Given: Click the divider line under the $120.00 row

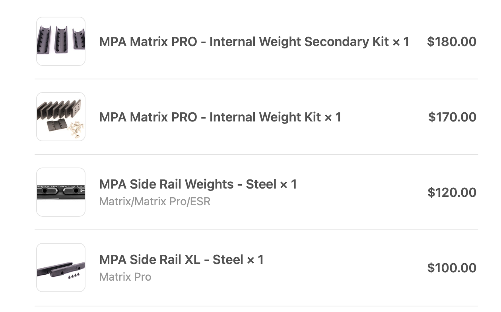Looking at the screenshot, I should click(256, 230).
